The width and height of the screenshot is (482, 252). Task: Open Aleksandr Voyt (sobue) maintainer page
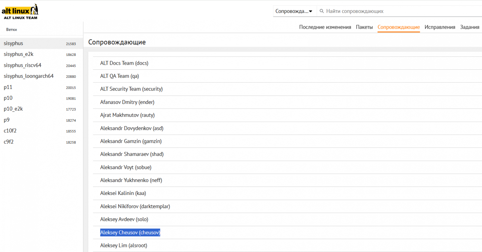(x=126, y=167)
